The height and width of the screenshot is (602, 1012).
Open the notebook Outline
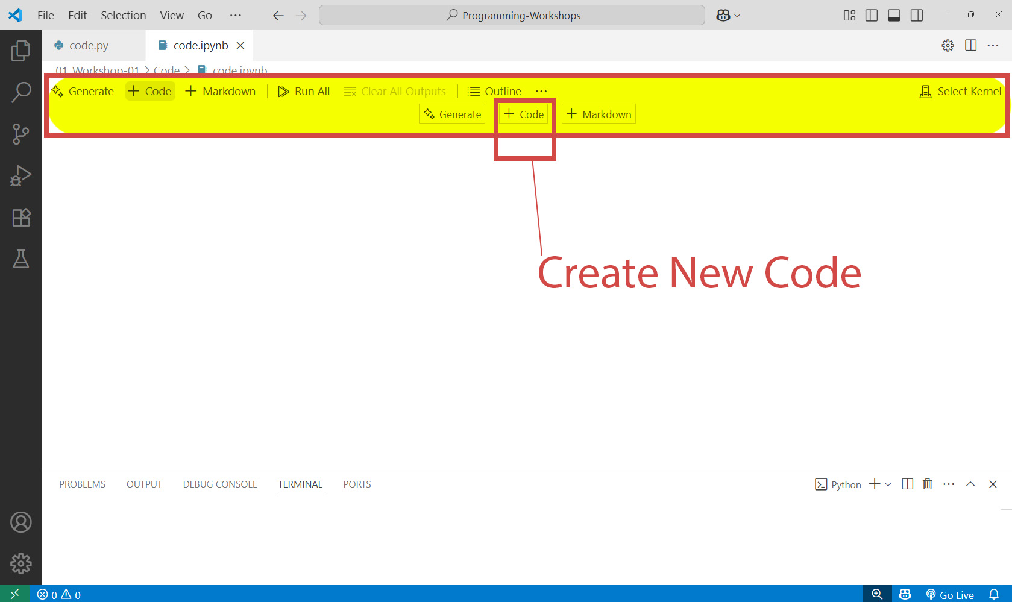point(495,91)
